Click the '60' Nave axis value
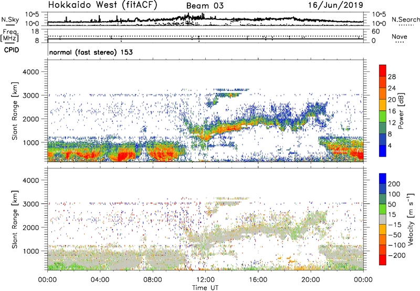 tap(375, 32)
